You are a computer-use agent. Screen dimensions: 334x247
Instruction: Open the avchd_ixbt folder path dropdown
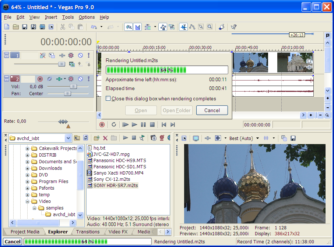tap(68, 138)
